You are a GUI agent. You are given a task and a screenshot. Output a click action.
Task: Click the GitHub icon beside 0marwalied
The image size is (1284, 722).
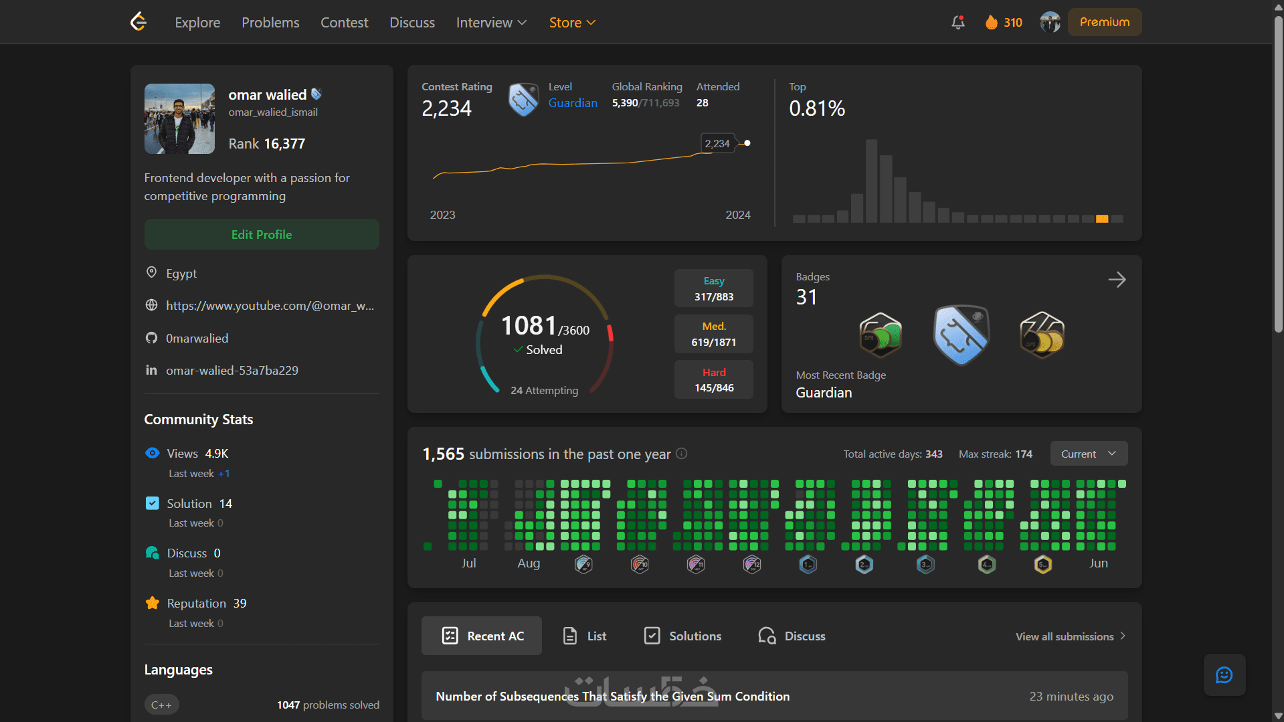pyautogui.click(x=152, y=338)
